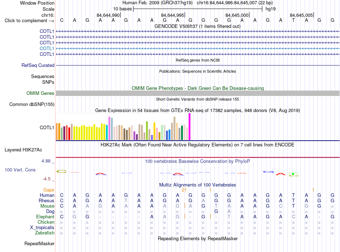
Task: Click the OMIM Gene Phenotypes green title
Action: (198, 88)
